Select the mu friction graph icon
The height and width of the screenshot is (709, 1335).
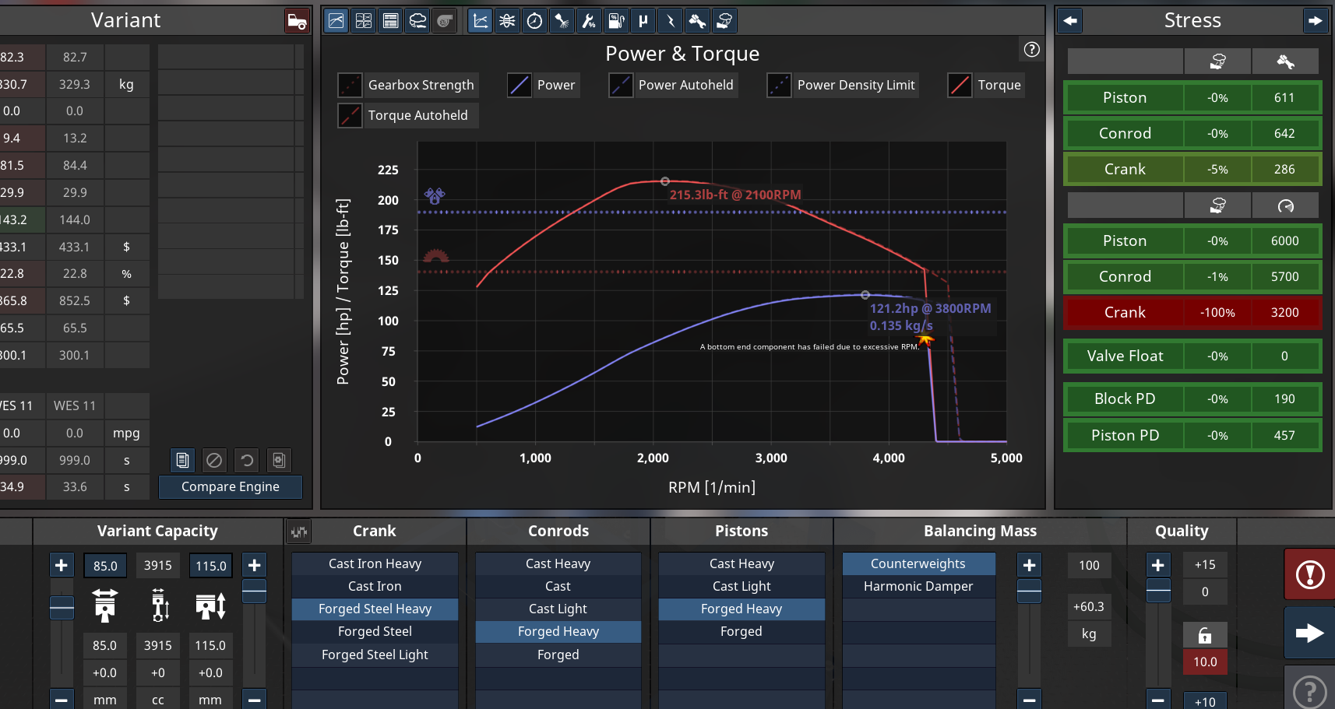(643, 21)
